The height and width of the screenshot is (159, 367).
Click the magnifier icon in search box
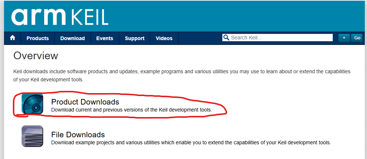click(226, 38)
